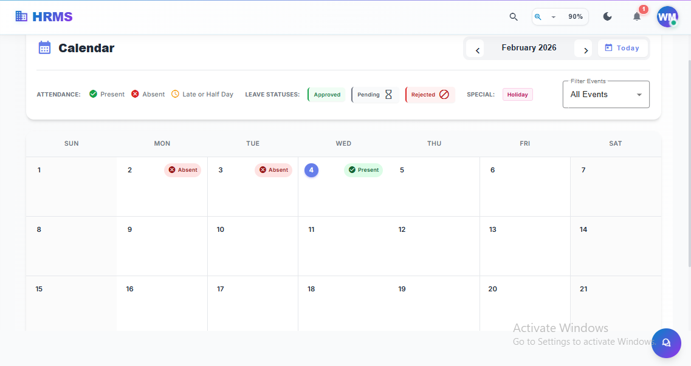The image size is (691, 366).
Task: Click the February 2026 month label
Action: coord(529,47)
